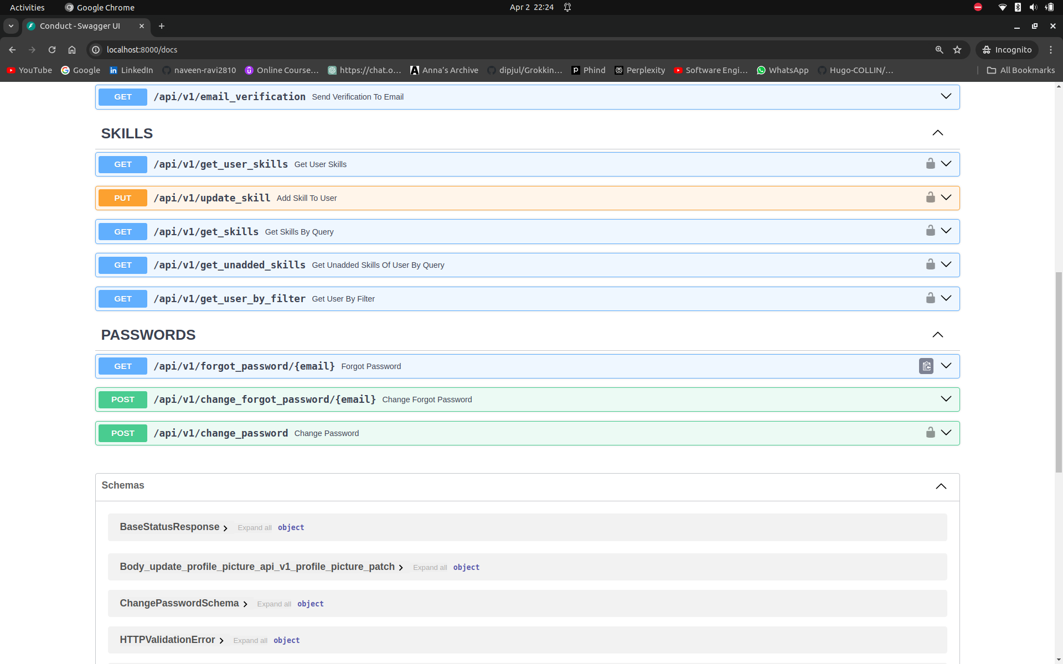This screenshot has width=1063, height=664.
Task: Open the Wi-Fi network indicator
Action: (1002, 7)
